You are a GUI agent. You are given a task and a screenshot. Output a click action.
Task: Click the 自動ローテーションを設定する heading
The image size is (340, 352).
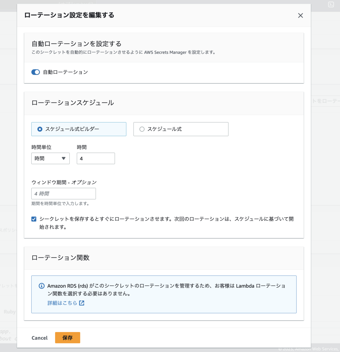coord(76,44)
